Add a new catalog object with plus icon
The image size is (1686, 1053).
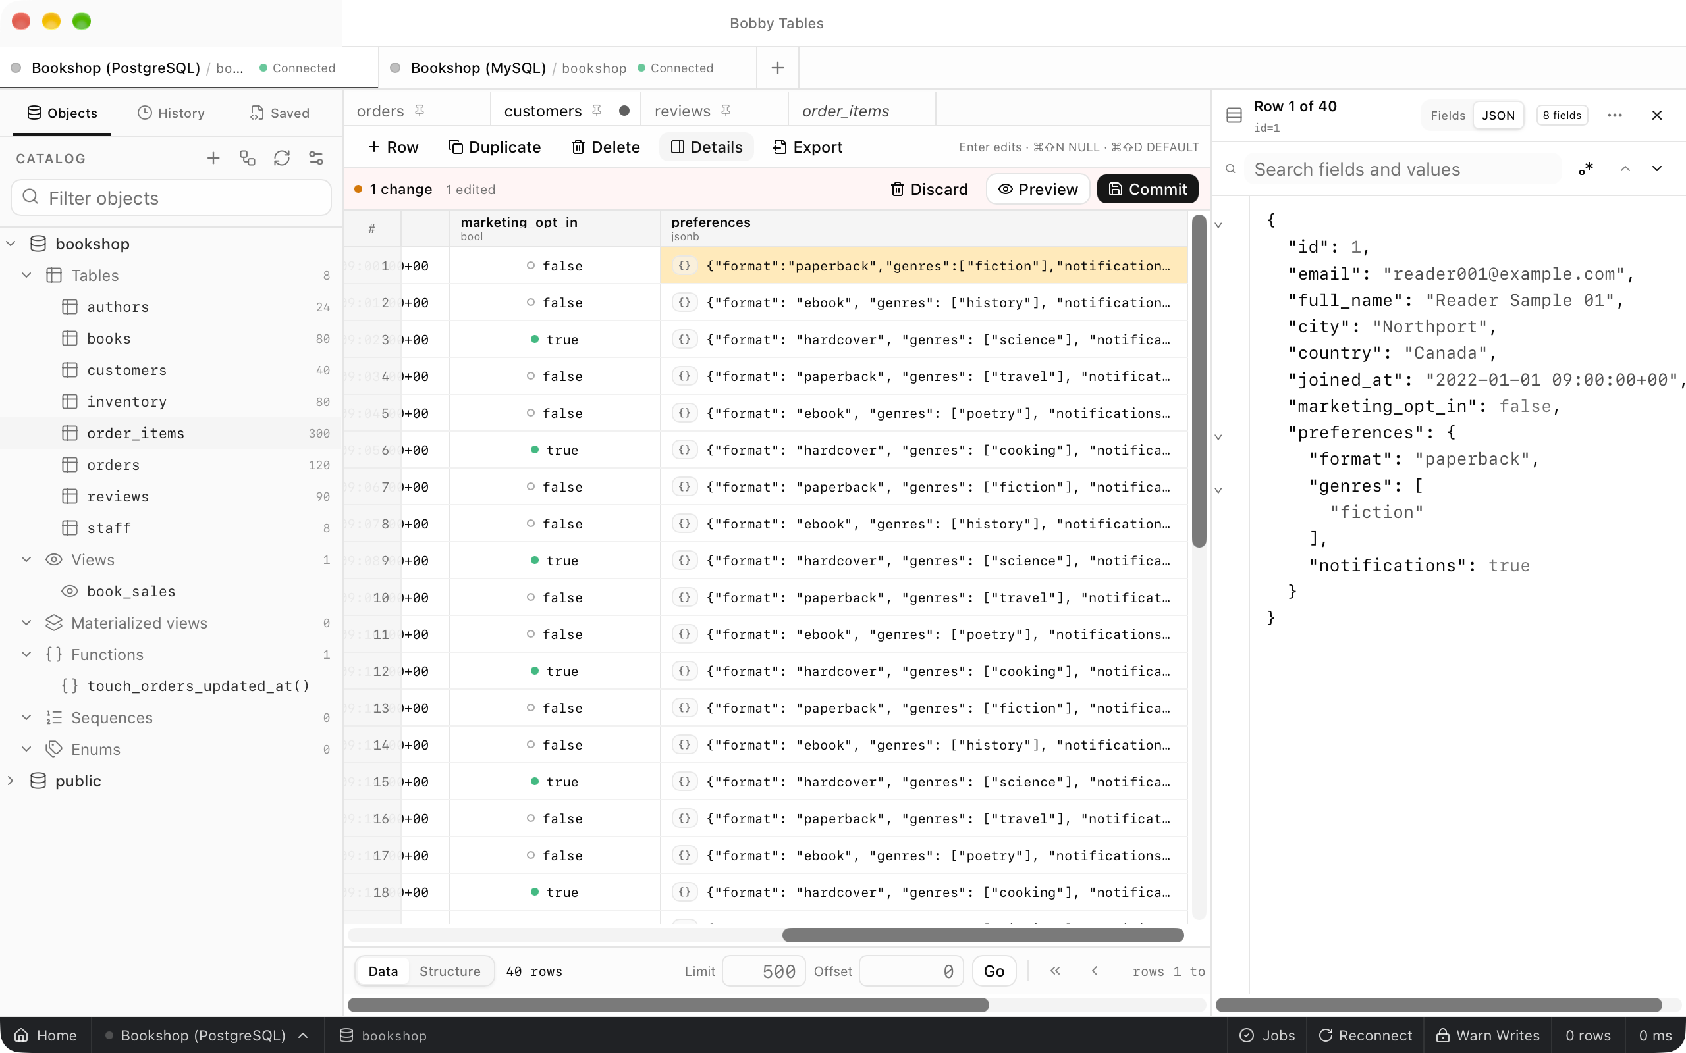pos(213,158)
